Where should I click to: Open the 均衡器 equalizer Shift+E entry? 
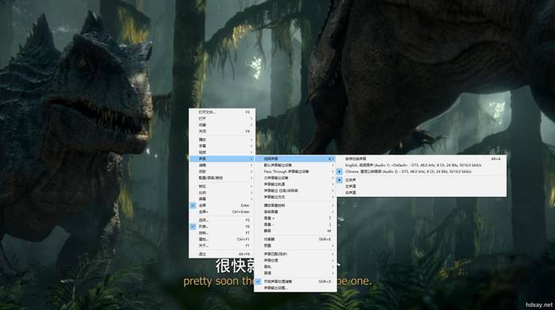pyautogui.click(x=295, y=239)
